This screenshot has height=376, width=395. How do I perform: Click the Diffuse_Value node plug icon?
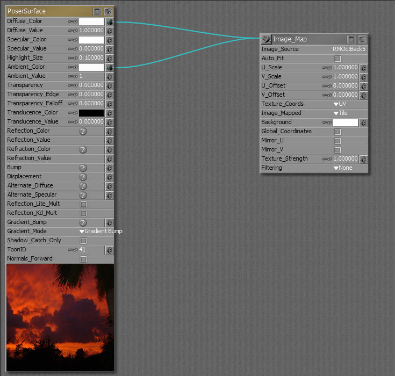tap(109, 31)
